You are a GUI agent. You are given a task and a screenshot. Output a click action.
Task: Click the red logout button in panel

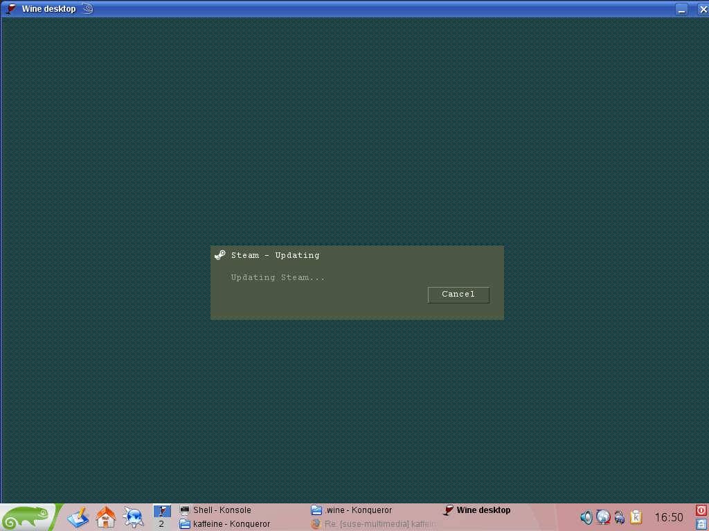[701, 510]
